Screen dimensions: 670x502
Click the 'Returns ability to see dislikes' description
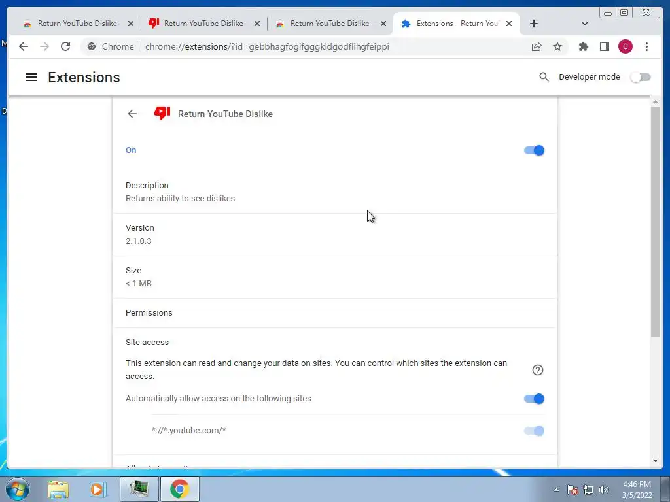(181, 199)
